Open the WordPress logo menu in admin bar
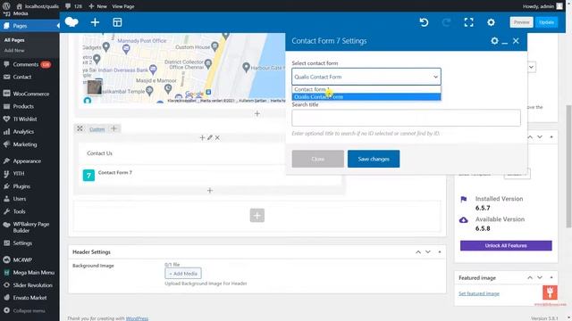Image resolution: width=572 pixels, height=321 pixels. pos(6,6)
